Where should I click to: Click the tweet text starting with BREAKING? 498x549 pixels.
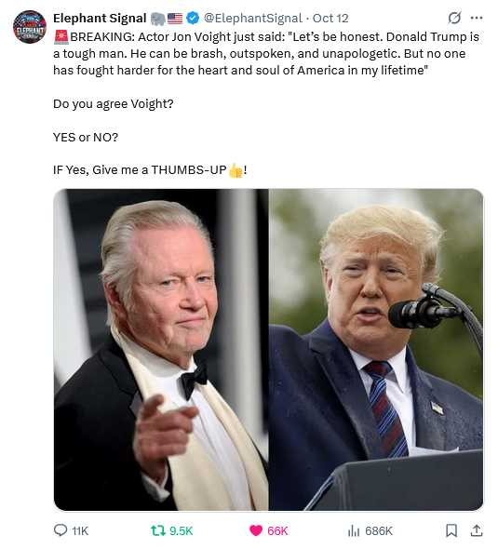tap(266, 53)
